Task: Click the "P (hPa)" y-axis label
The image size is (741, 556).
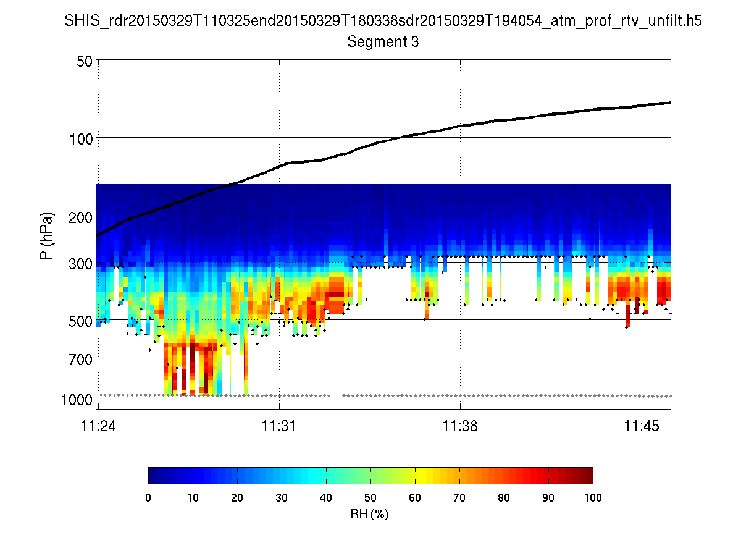Action: [x=47, y=236]
